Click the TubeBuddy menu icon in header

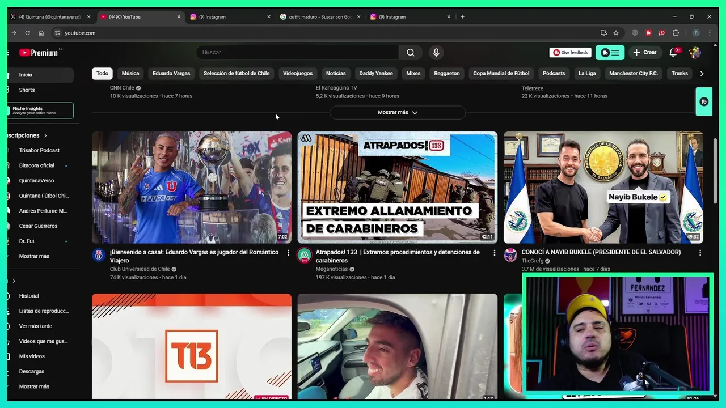point(610,52)
